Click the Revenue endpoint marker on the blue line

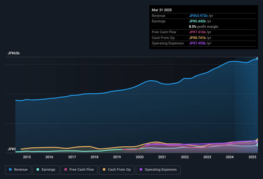tap(258, 58)
